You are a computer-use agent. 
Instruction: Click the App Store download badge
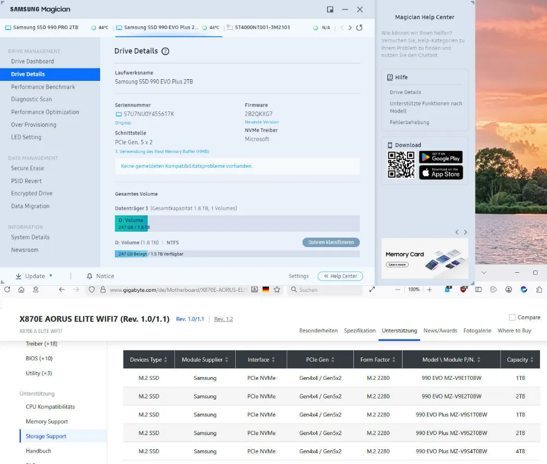(x=440, y=173)
